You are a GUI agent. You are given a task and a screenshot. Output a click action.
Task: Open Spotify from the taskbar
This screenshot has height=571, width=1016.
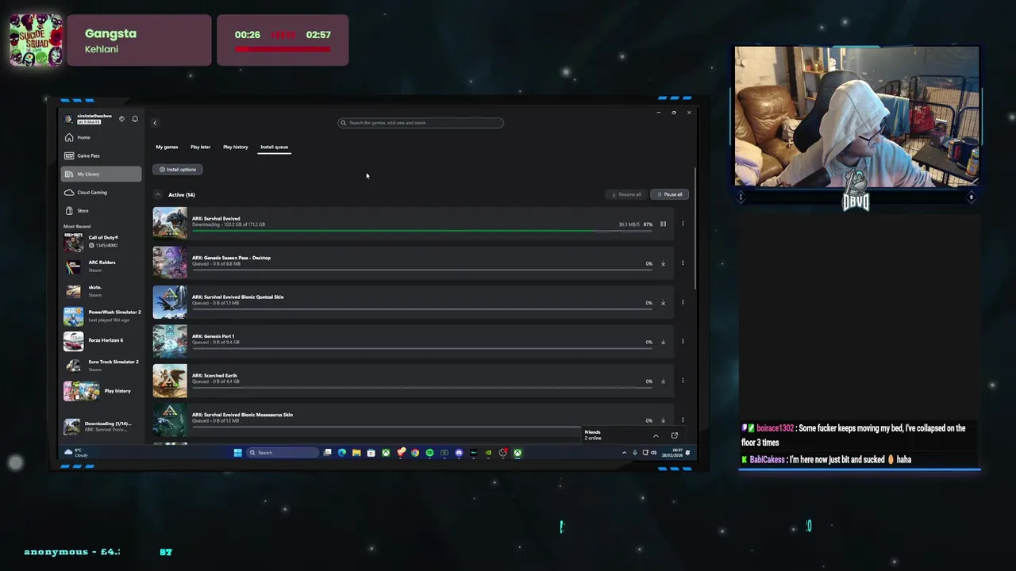(x=429, y=453)
